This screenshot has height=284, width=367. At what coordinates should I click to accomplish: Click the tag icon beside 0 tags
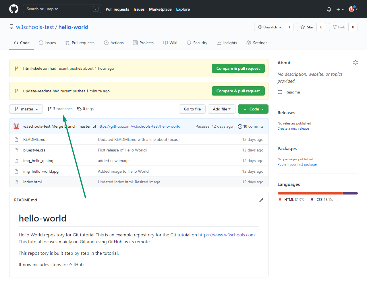tap(79, 109)
